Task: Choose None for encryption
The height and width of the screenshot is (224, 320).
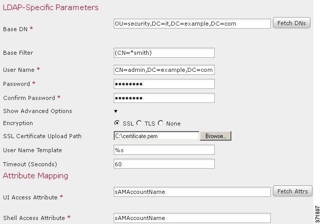Action: point(161,123)
